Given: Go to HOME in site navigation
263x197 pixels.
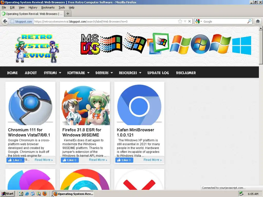Looking at the screenshot, I should coord(12,73).
